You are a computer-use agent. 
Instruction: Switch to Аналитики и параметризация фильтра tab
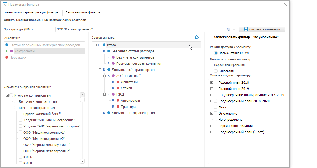point(31,12)
